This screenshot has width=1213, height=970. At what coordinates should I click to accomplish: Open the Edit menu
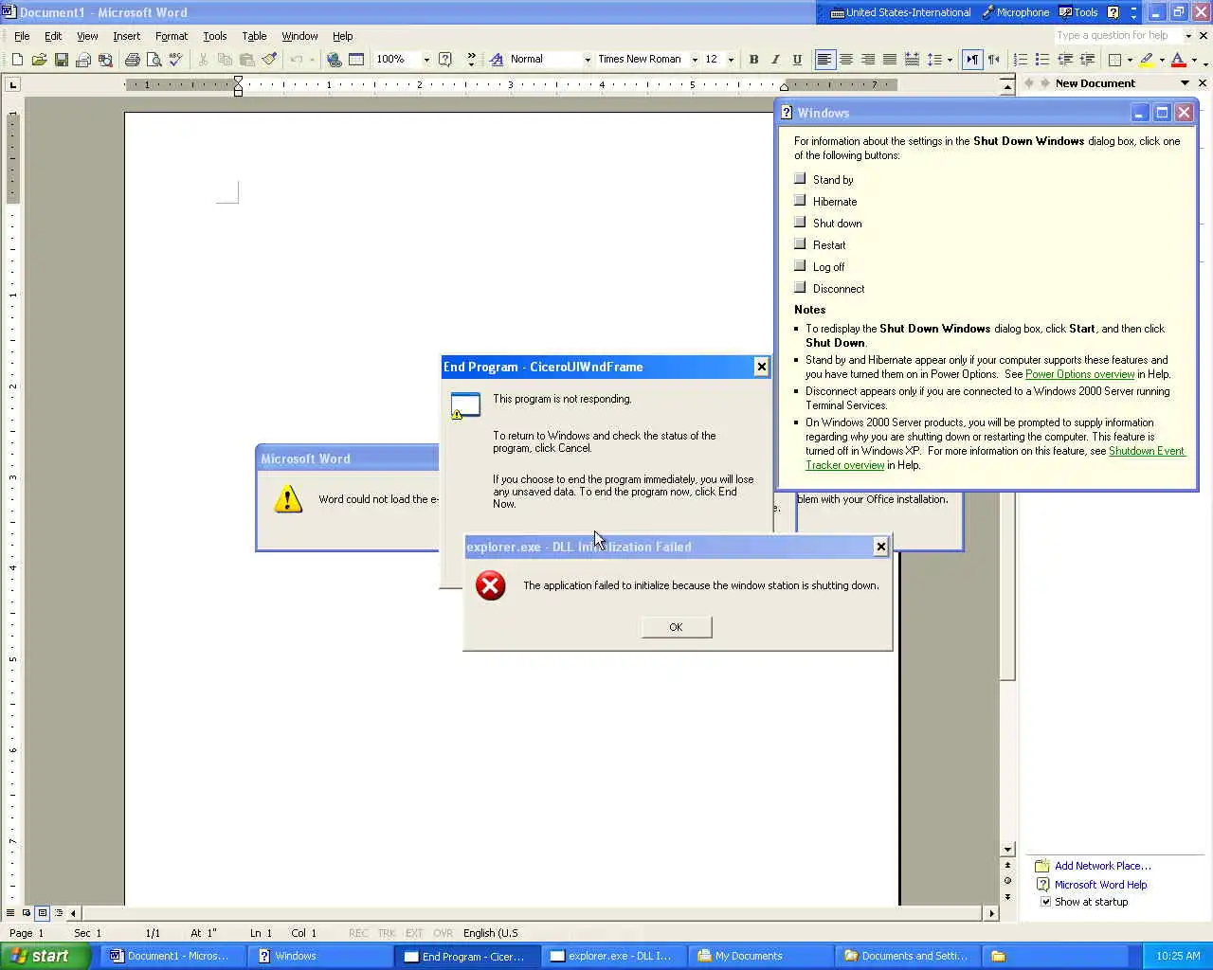(53, 36)
